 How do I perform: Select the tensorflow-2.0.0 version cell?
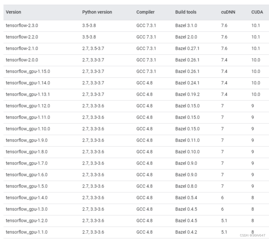[22, 60]
